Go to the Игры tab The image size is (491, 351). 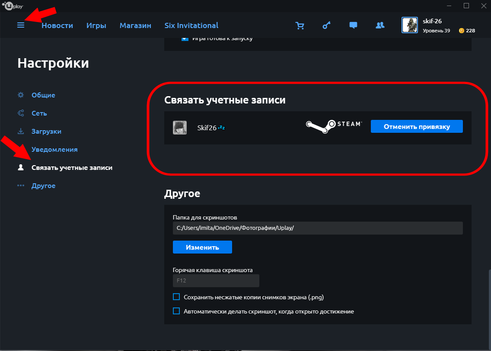click(96, 25)
